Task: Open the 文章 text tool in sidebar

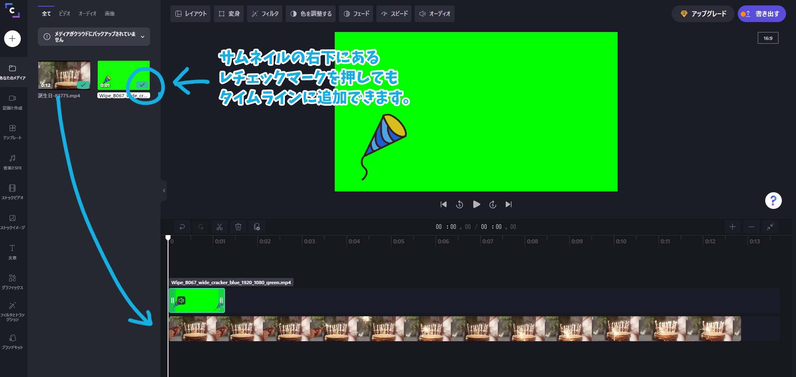Action: pyautogui.click(x=12, y=252)
